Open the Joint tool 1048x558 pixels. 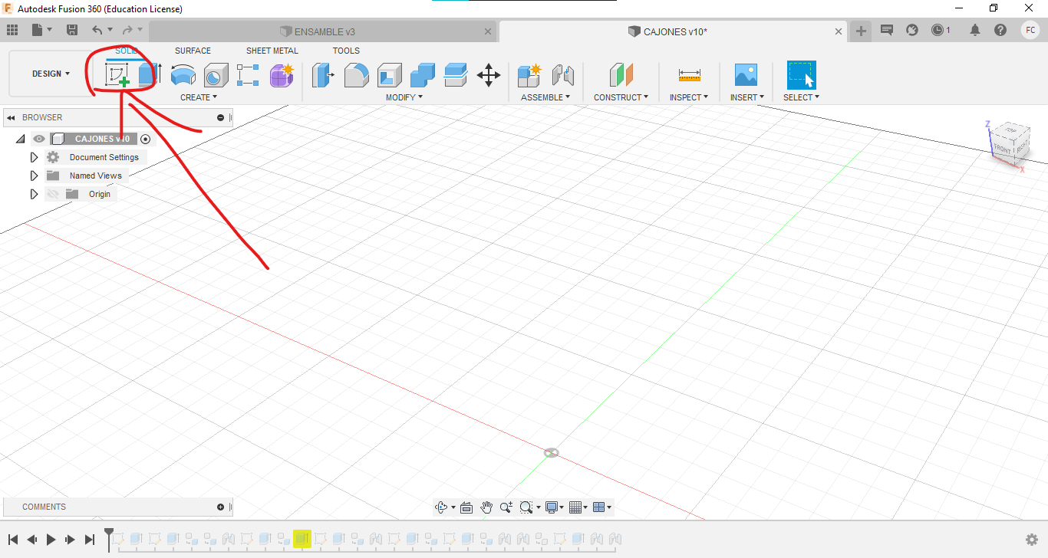click(563, 75)
